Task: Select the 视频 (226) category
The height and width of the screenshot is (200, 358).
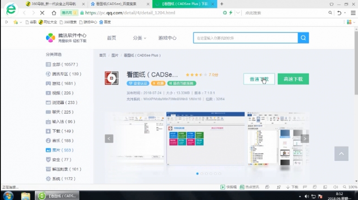Action: click(x=60, y=93)
